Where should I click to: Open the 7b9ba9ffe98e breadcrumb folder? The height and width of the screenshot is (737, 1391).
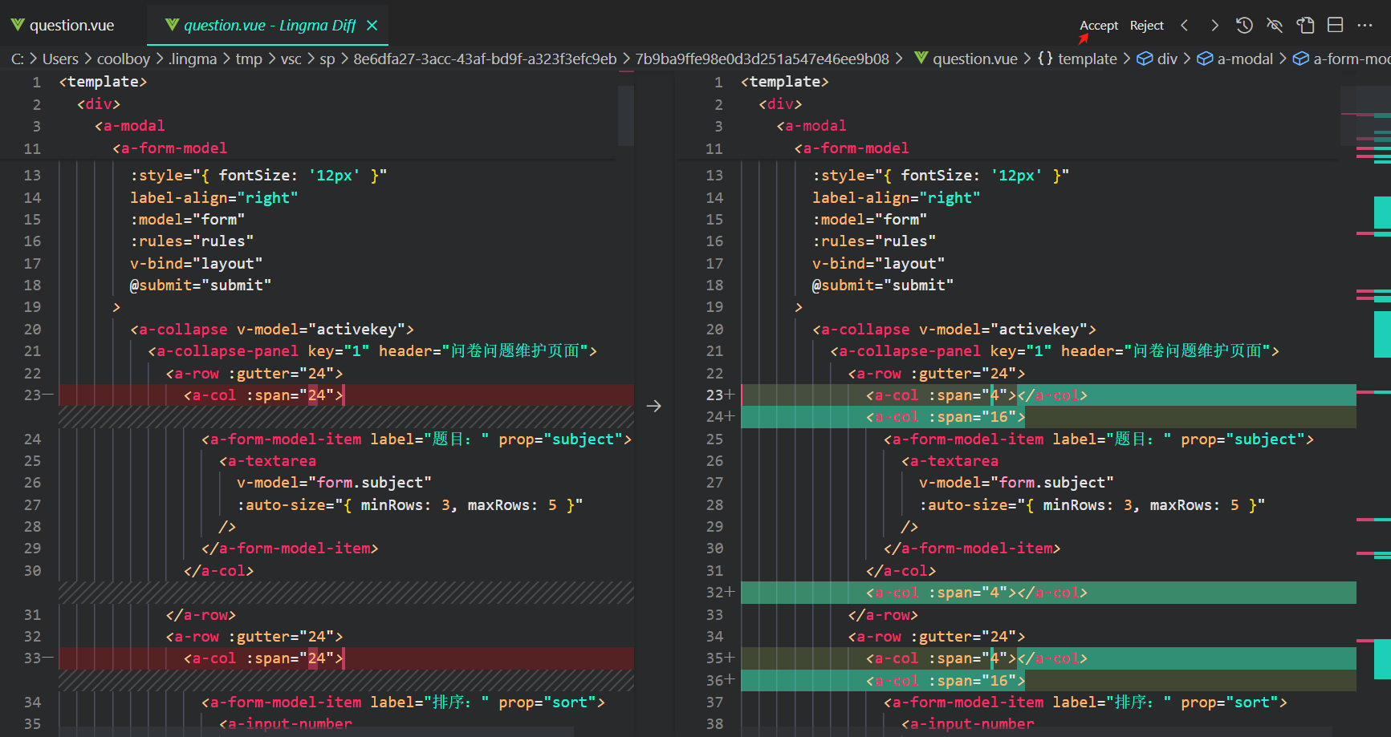coord(763,59)
